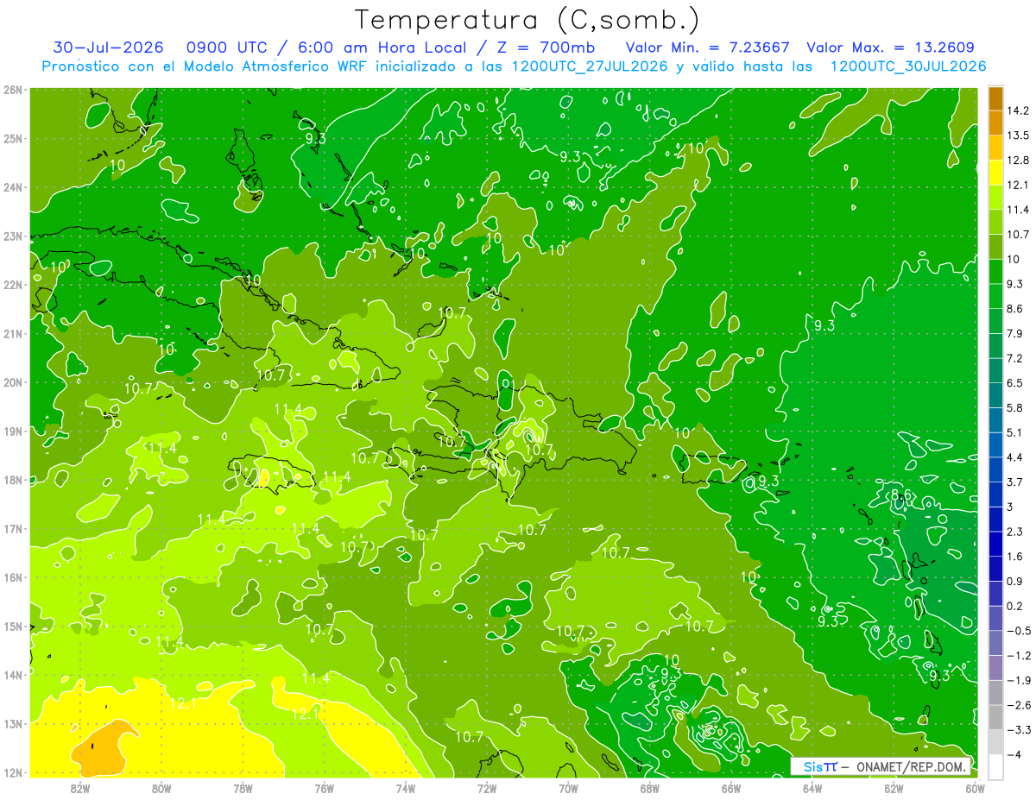Image resolution: width=1036 pixels, height=800 pixels.
Task: Click the "60W" longitude axis label
Action: coord(975,789)
